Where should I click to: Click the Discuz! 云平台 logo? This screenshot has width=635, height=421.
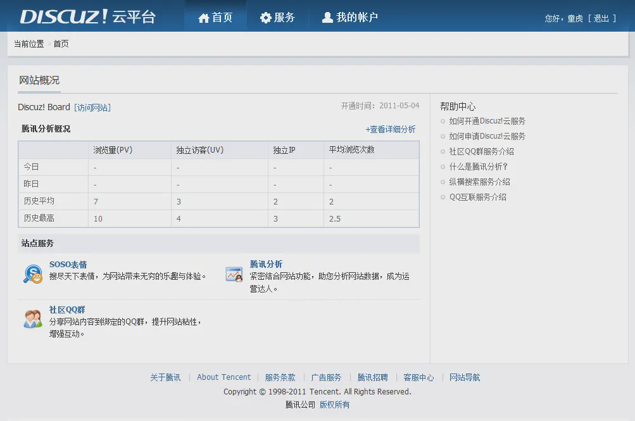(87, 17)
